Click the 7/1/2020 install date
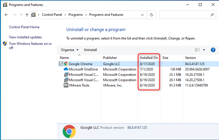 (x=147, y=69)
